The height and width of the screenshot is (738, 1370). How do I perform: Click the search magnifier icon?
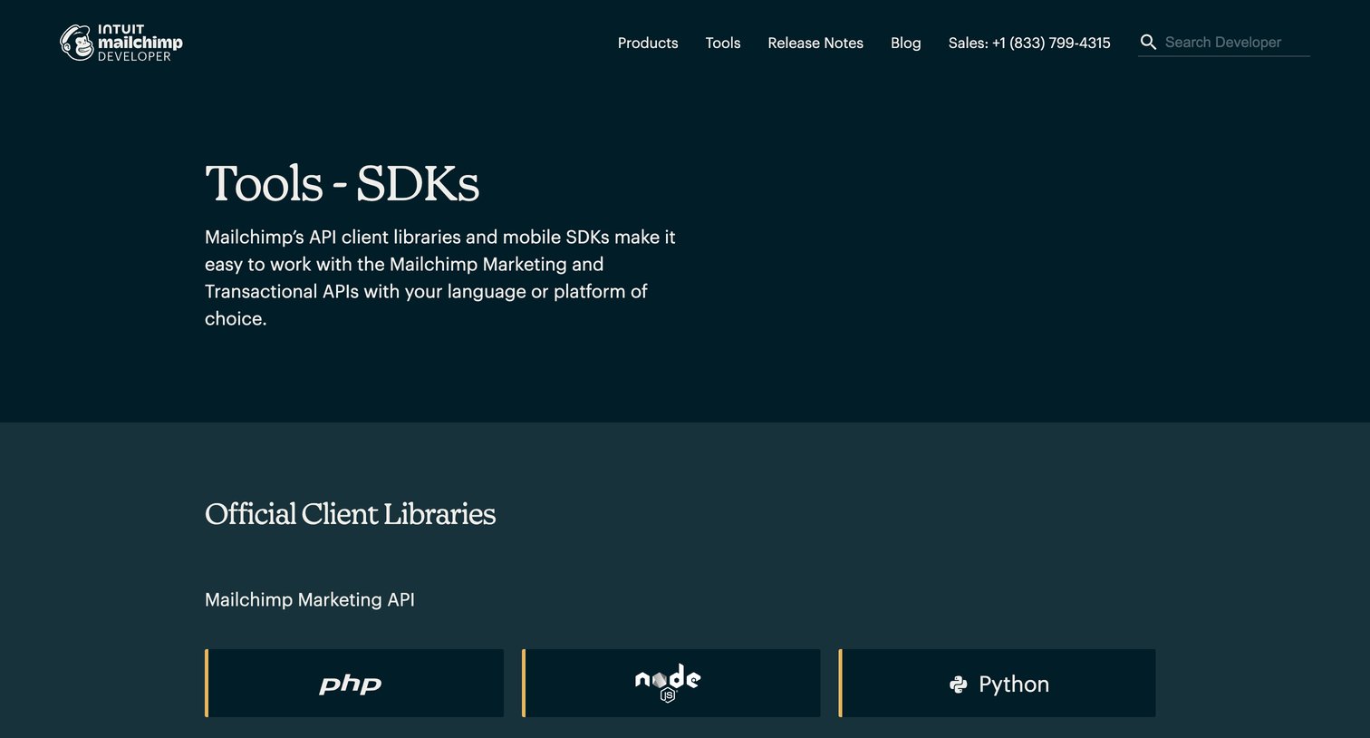1148,42
